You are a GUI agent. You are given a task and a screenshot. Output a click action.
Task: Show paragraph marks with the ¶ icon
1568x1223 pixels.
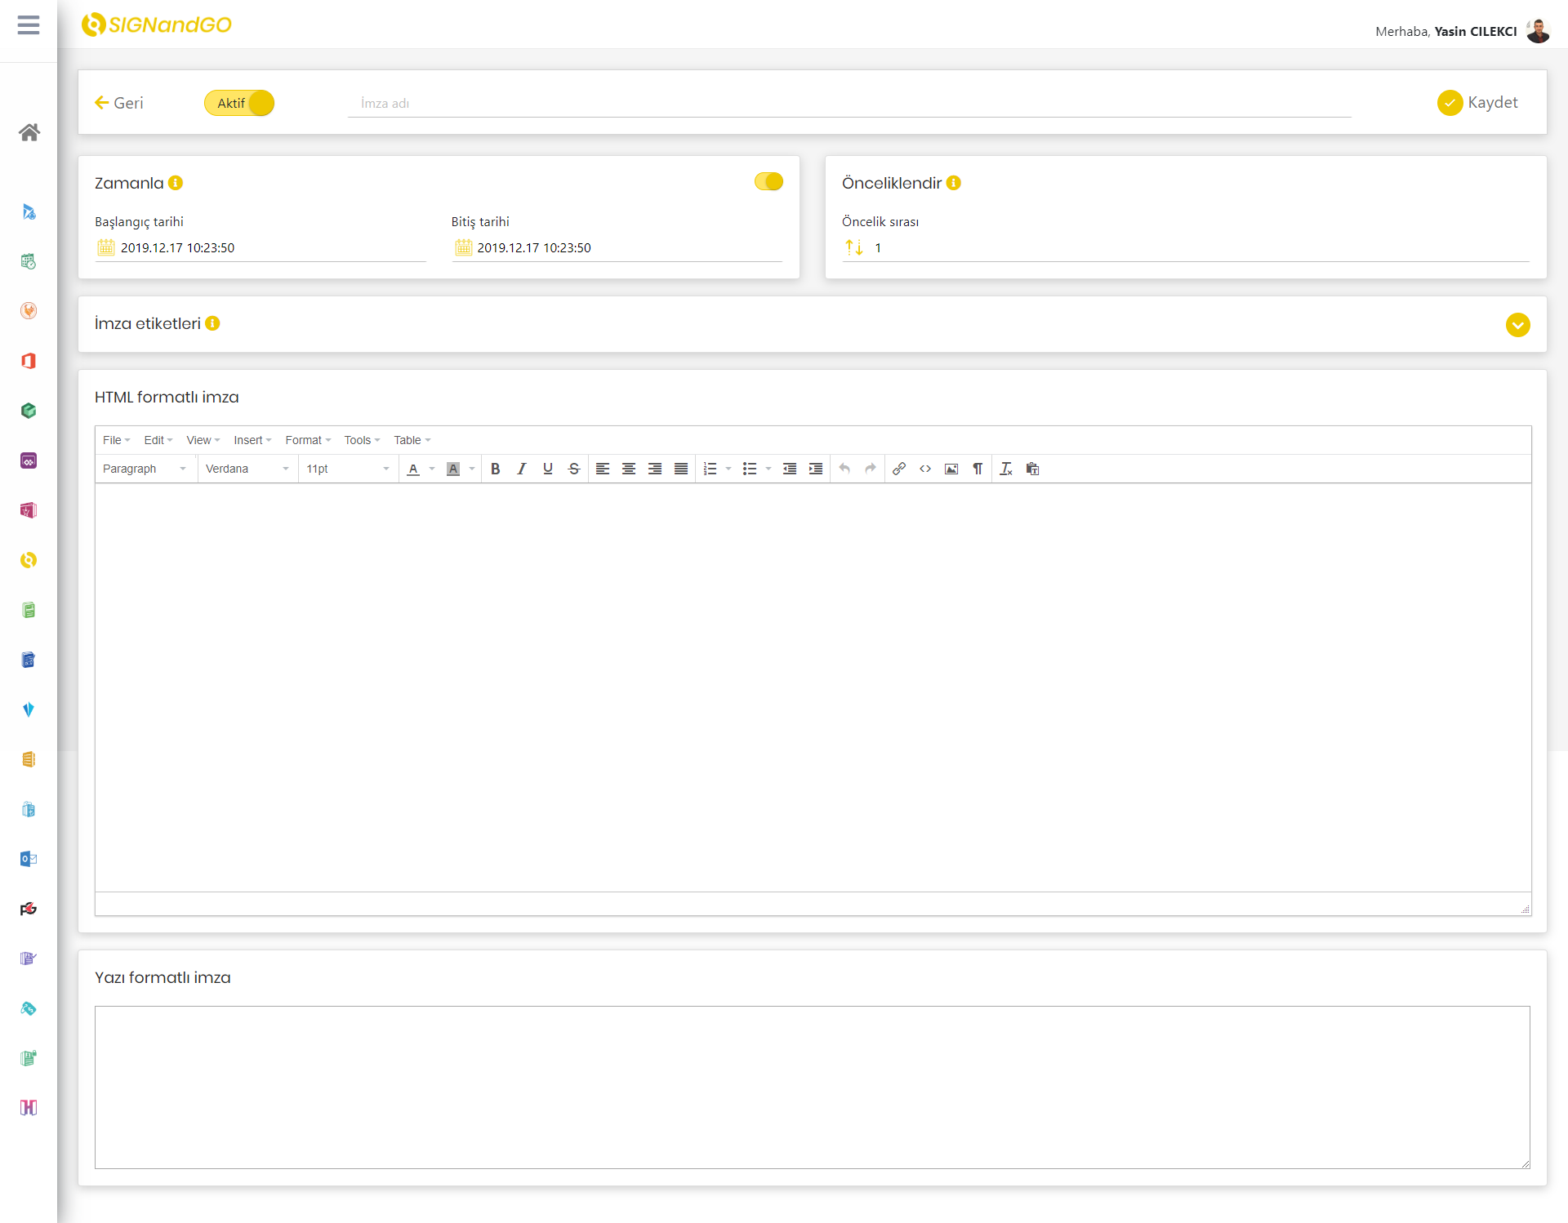tap(978, 469)
